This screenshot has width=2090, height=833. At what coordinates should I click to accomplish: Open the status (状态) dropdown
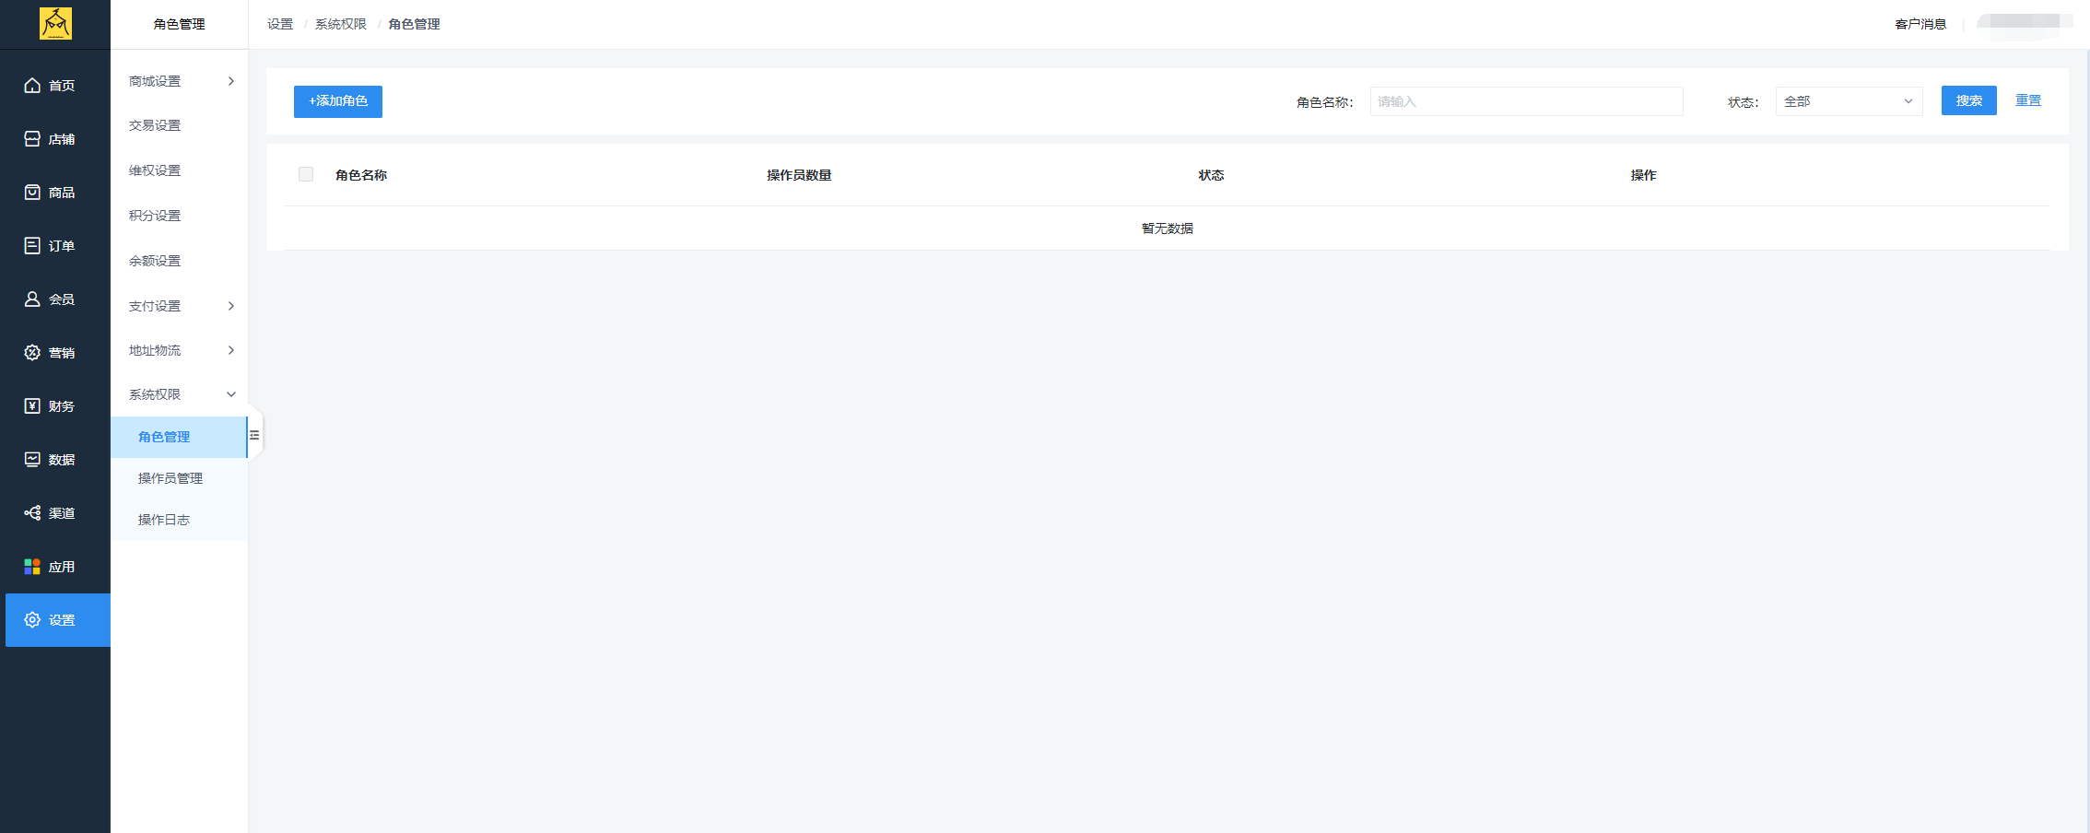(1848, 101)
